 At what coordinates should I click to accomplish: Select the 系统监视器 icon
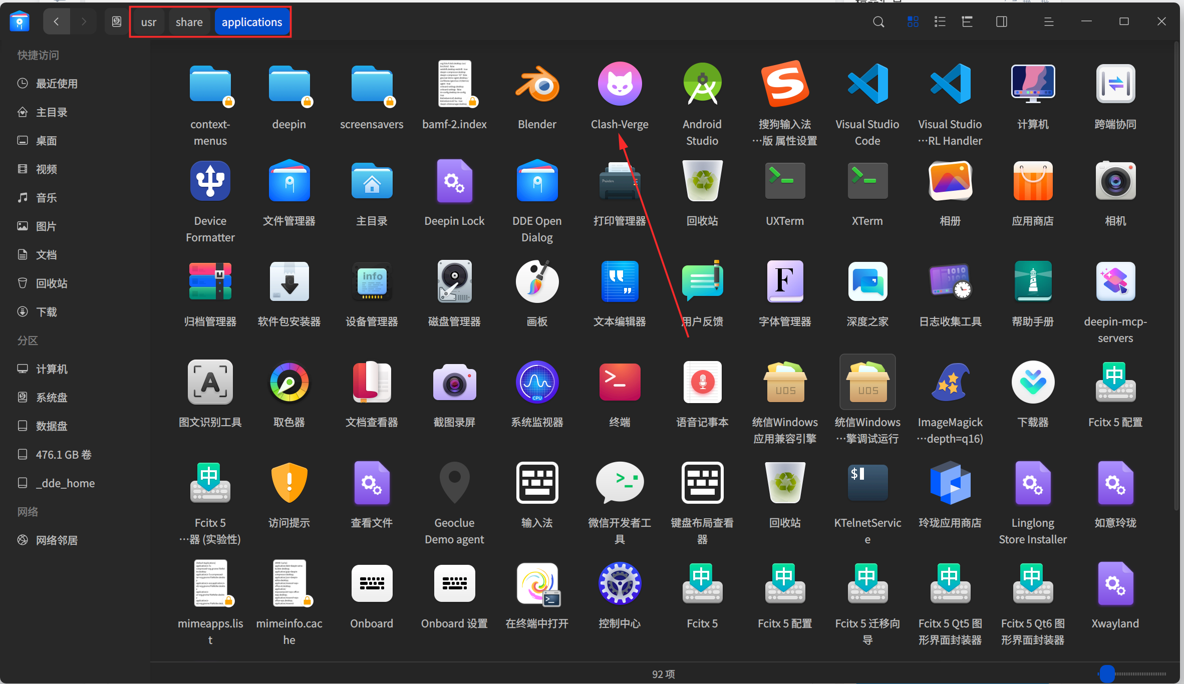pos(537,383)
